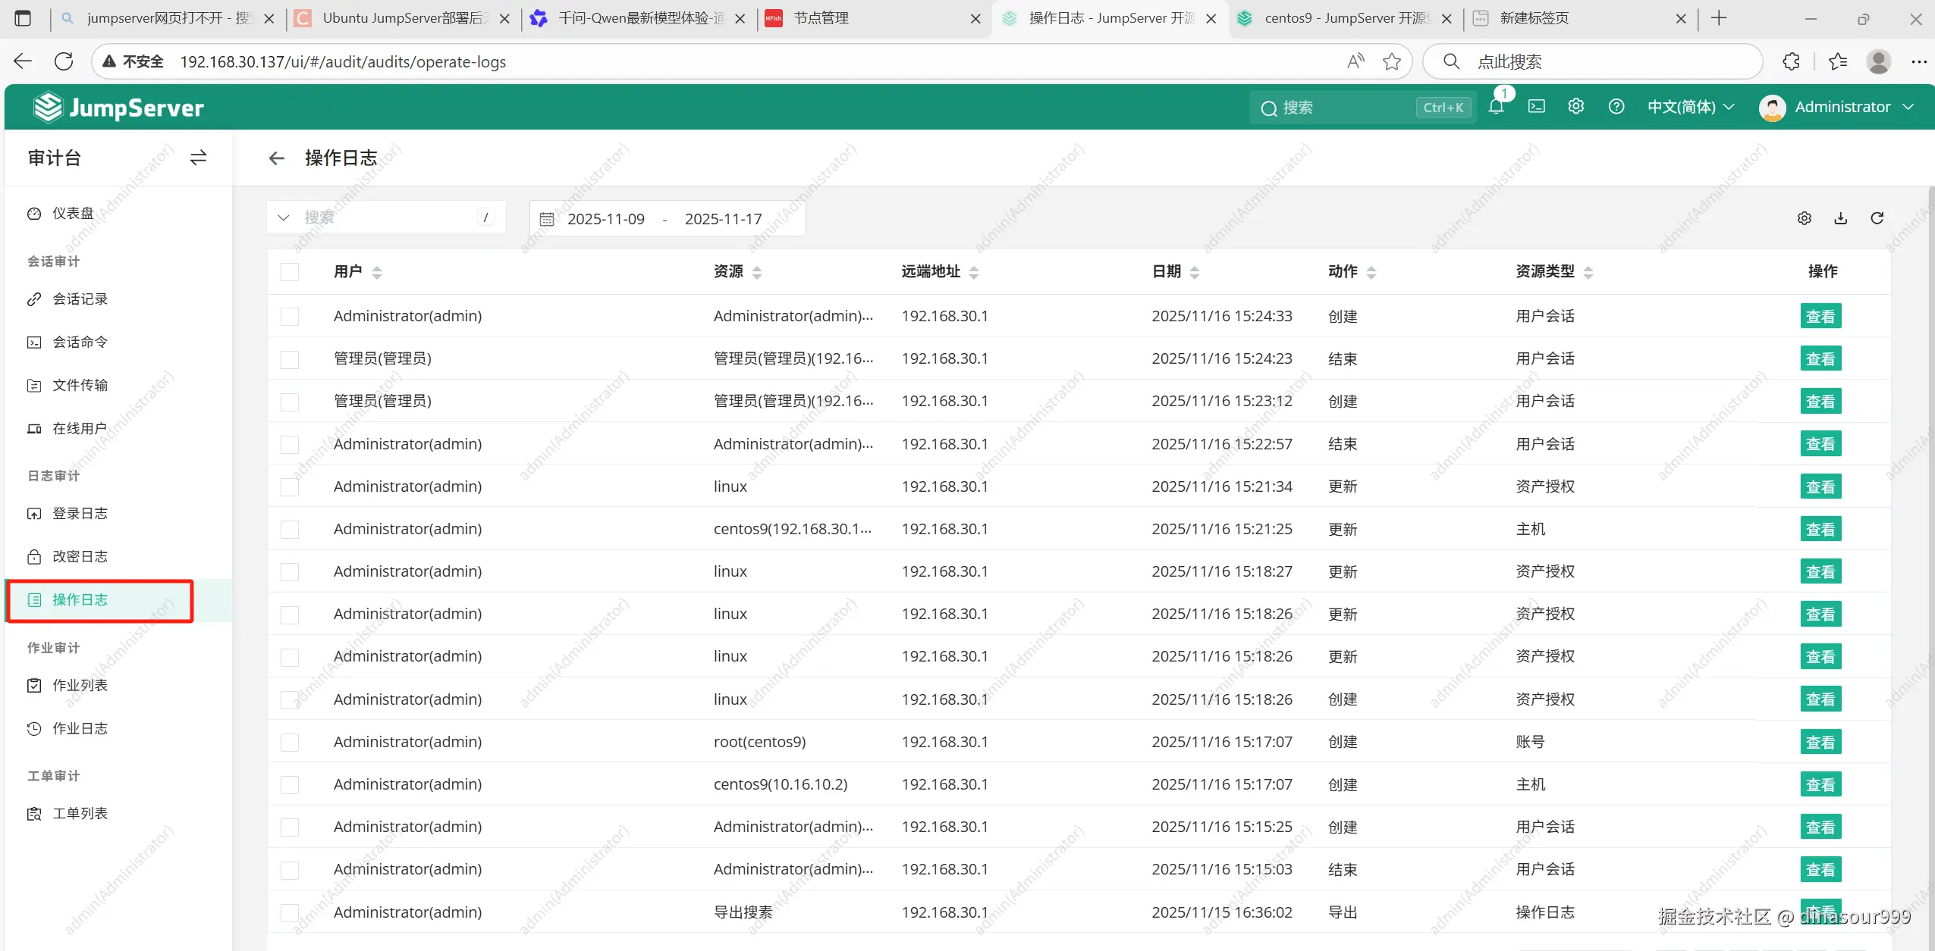The image size is (1935, 951).
Task: Collapse sidebar with the switch icon
Action: coord(198,158)
